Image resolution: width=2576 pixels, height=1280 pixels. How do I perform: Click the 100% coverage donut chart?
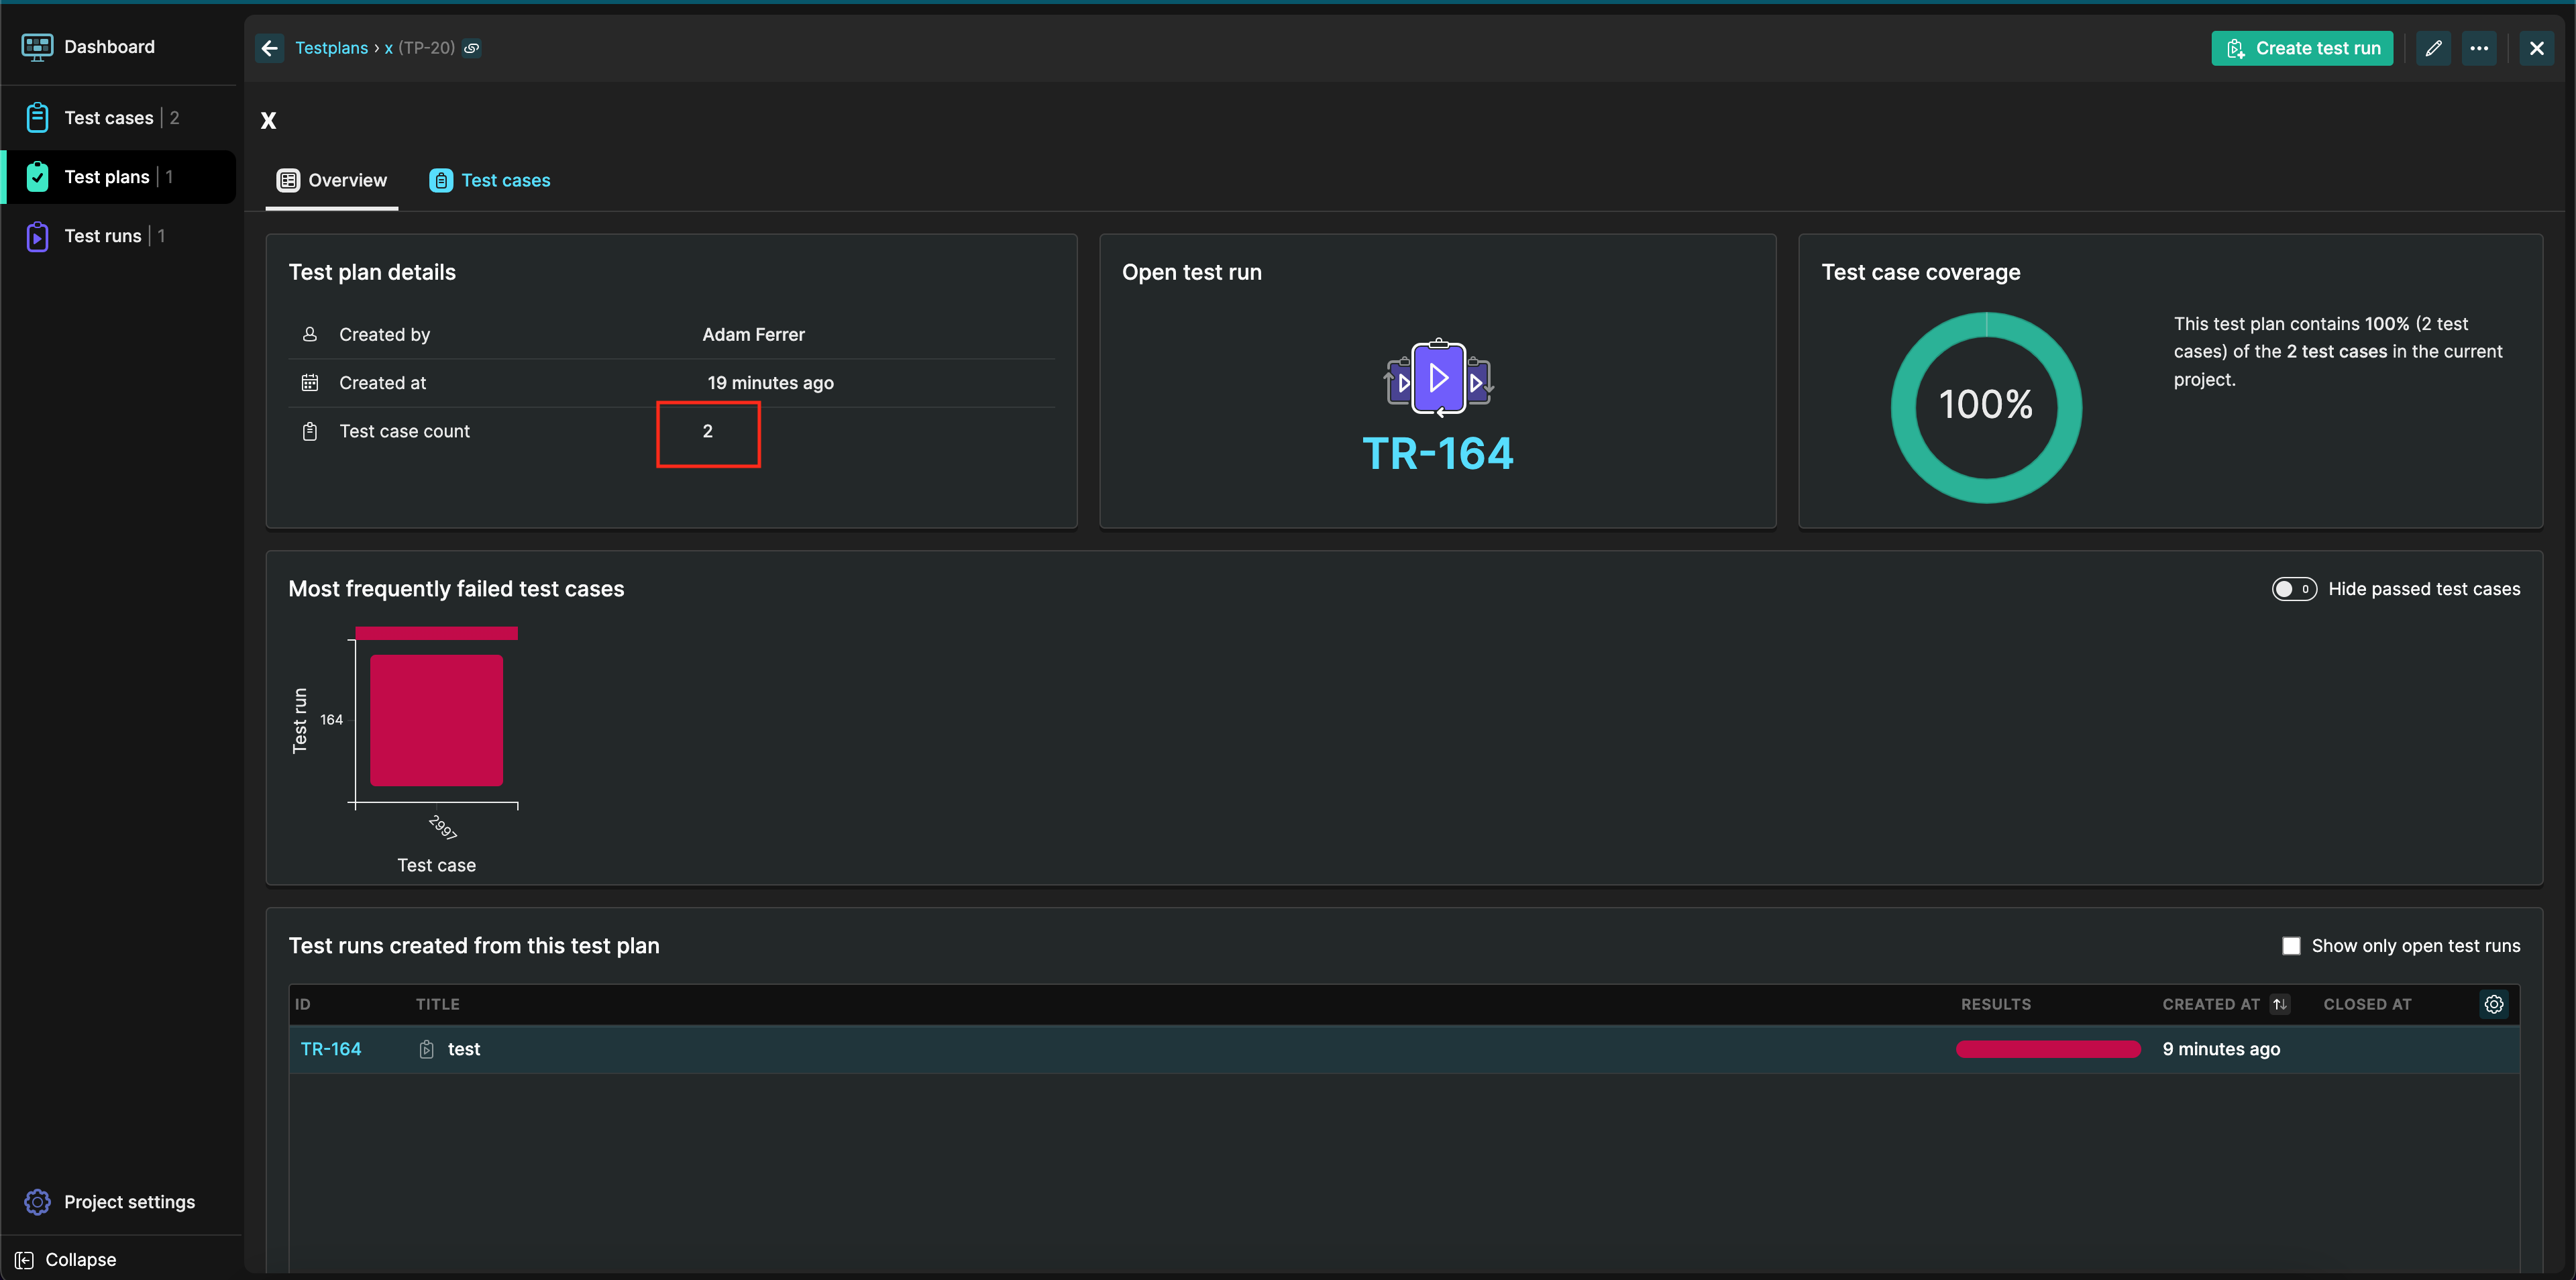1986,407
